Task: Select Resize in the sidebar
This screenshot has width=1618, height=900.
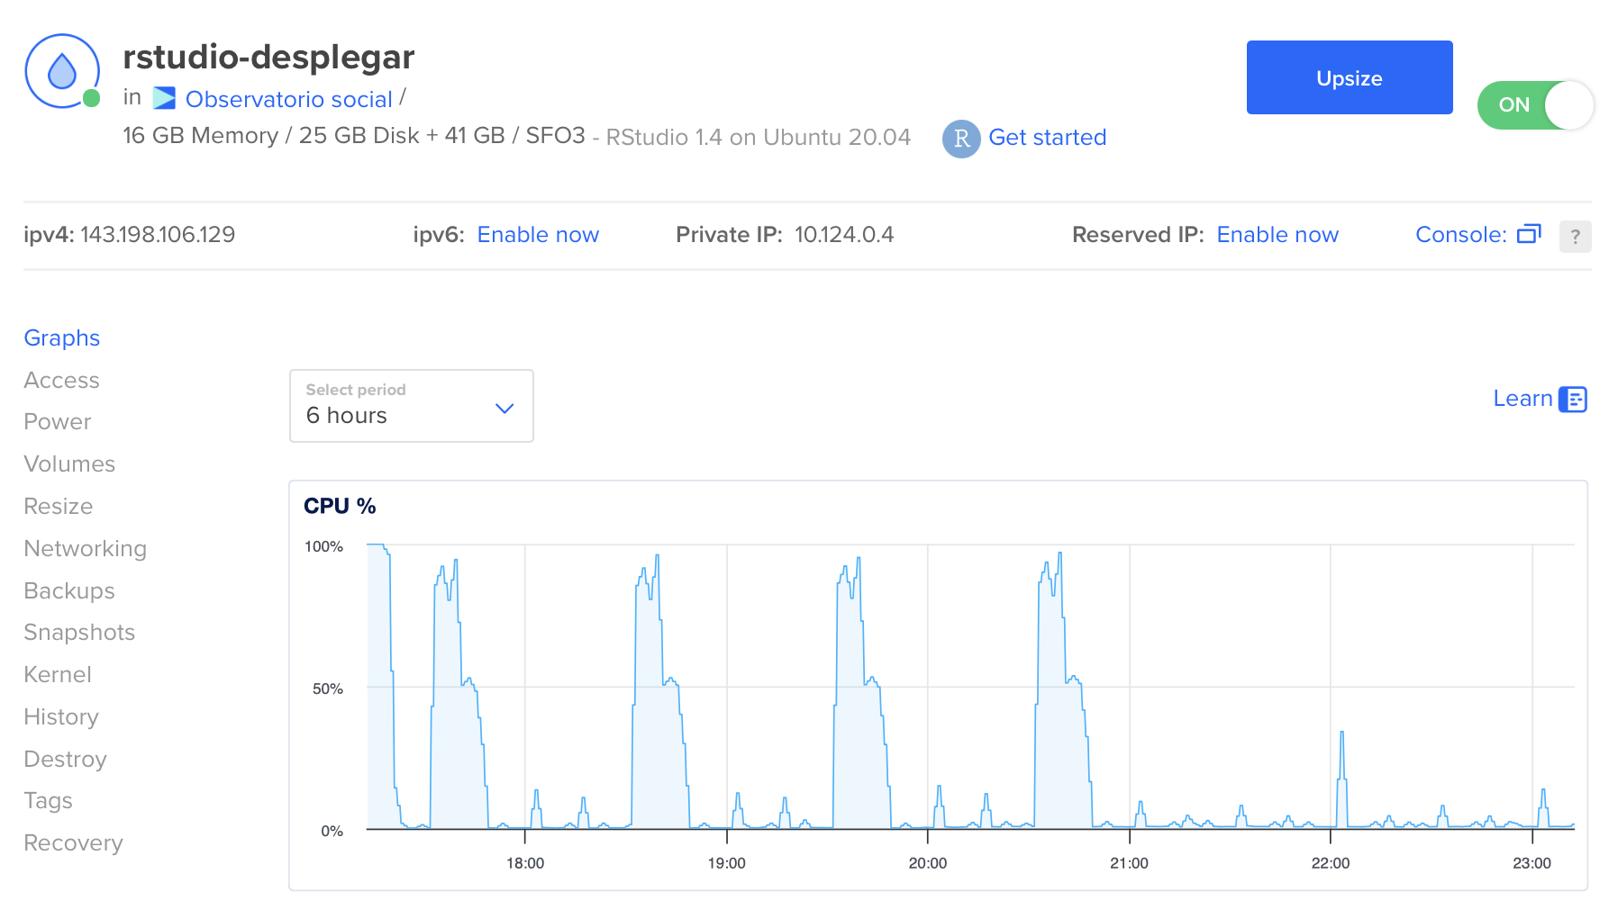Action: pyautogui.click(x=59, y=506)
